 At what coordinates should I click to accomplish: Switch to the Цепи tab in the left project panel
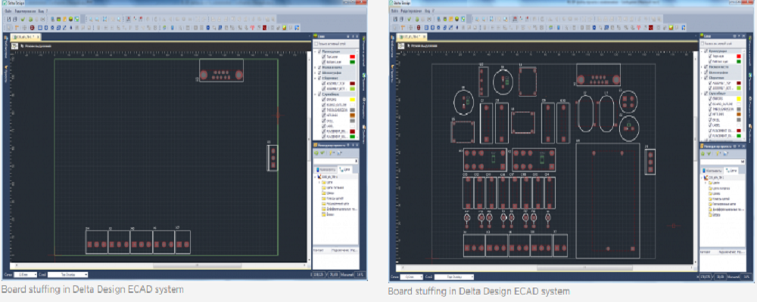343,171
